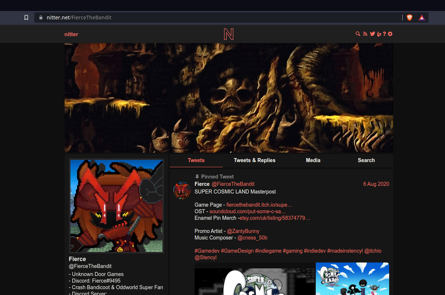Open the profile Search tab
The width and height of the screenshot is (445, 295).
366,160
